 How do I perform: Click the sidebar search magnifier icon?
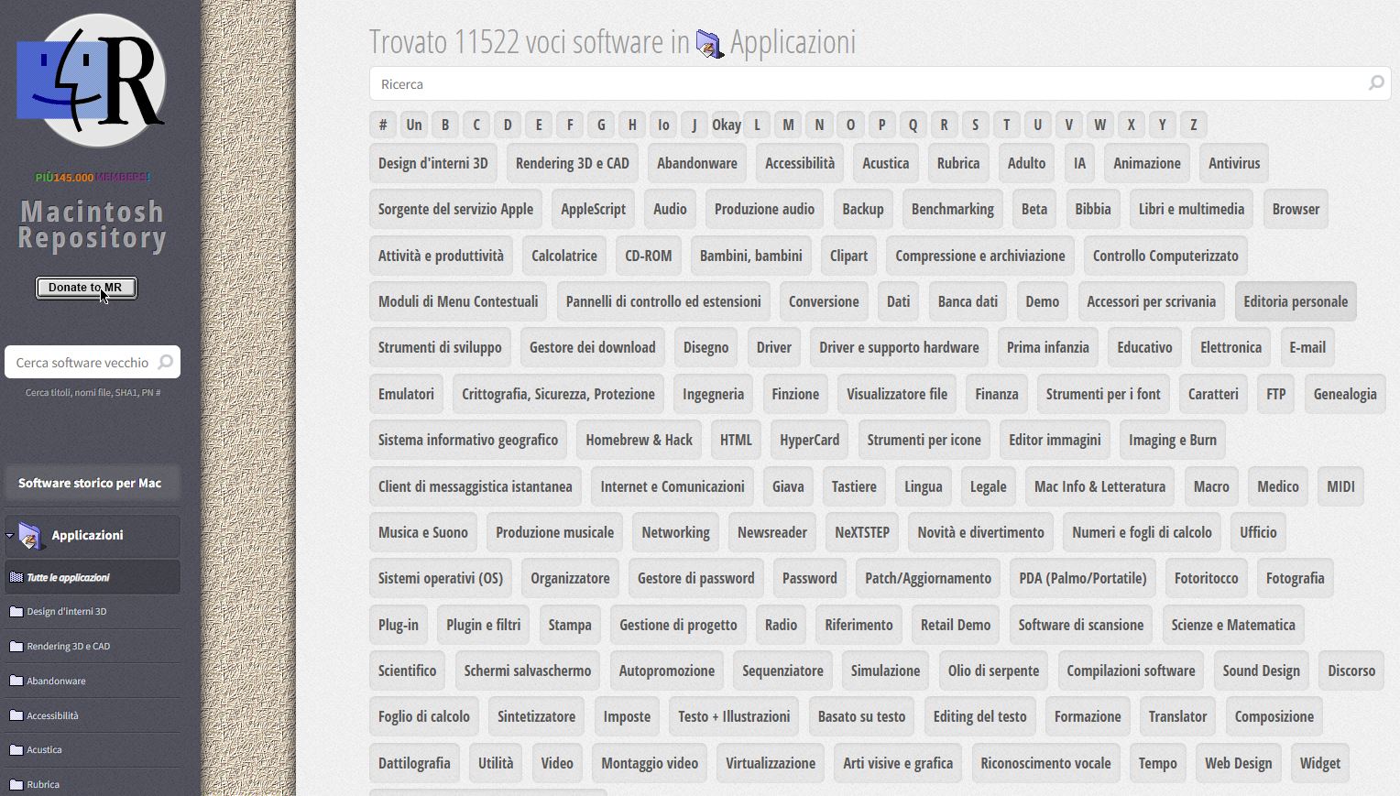click(166, 362)
